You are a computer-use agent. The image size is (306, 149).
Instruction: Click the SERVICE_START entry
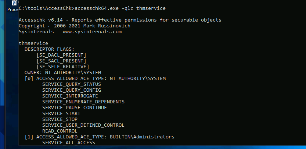coord(61,113)
